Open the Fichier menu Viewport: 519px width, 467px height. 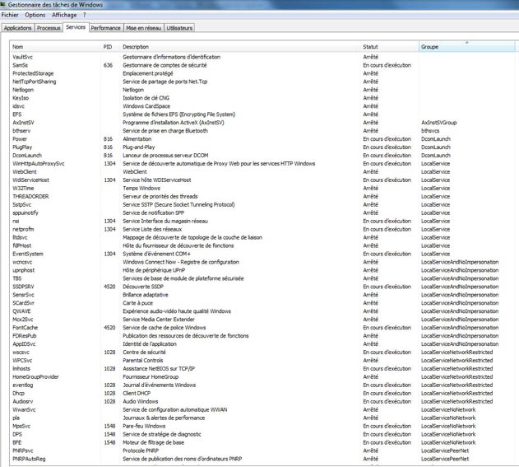10,15
